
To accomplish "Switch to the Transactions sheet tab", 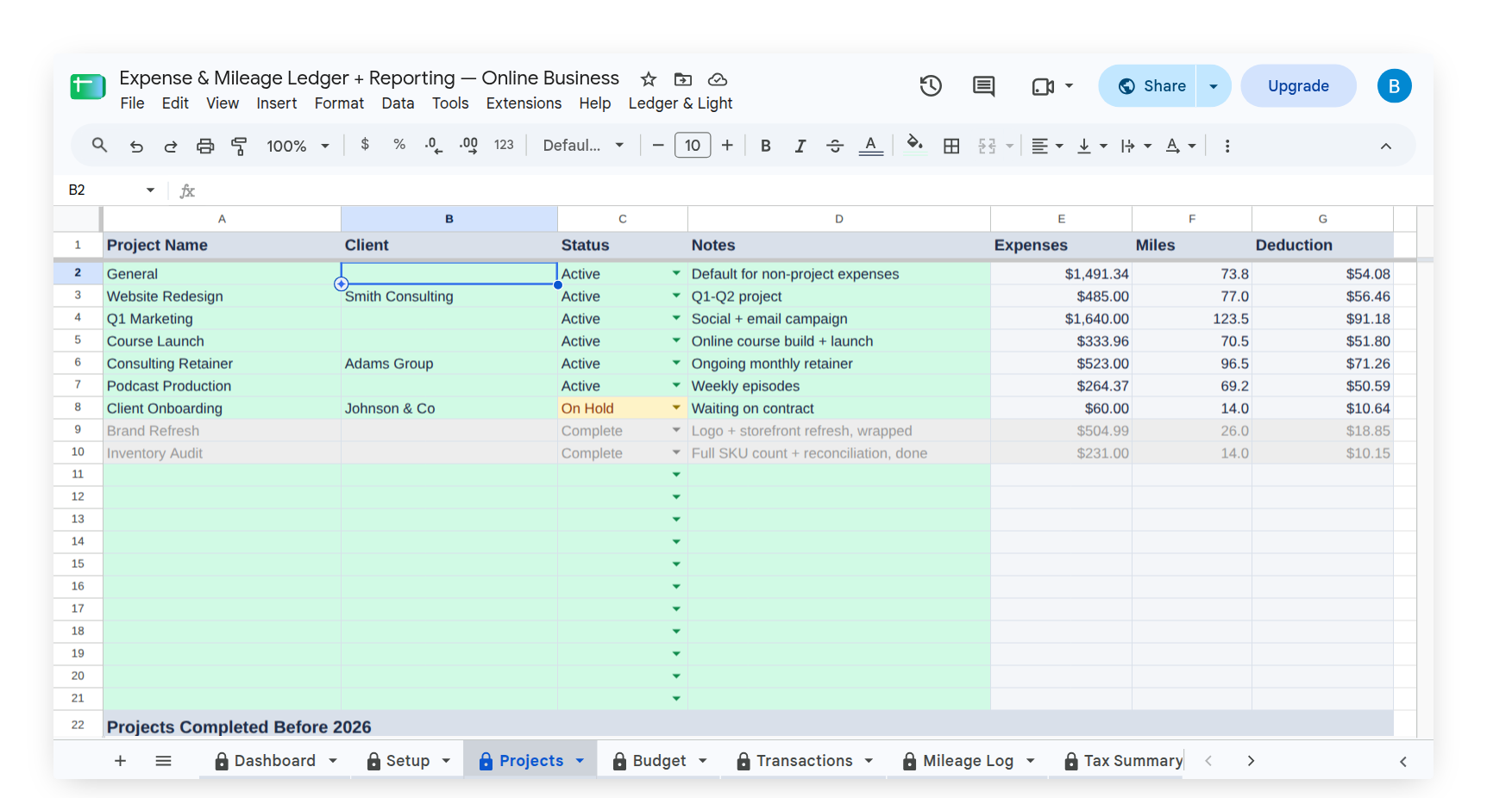I will [x=805, y=761].
